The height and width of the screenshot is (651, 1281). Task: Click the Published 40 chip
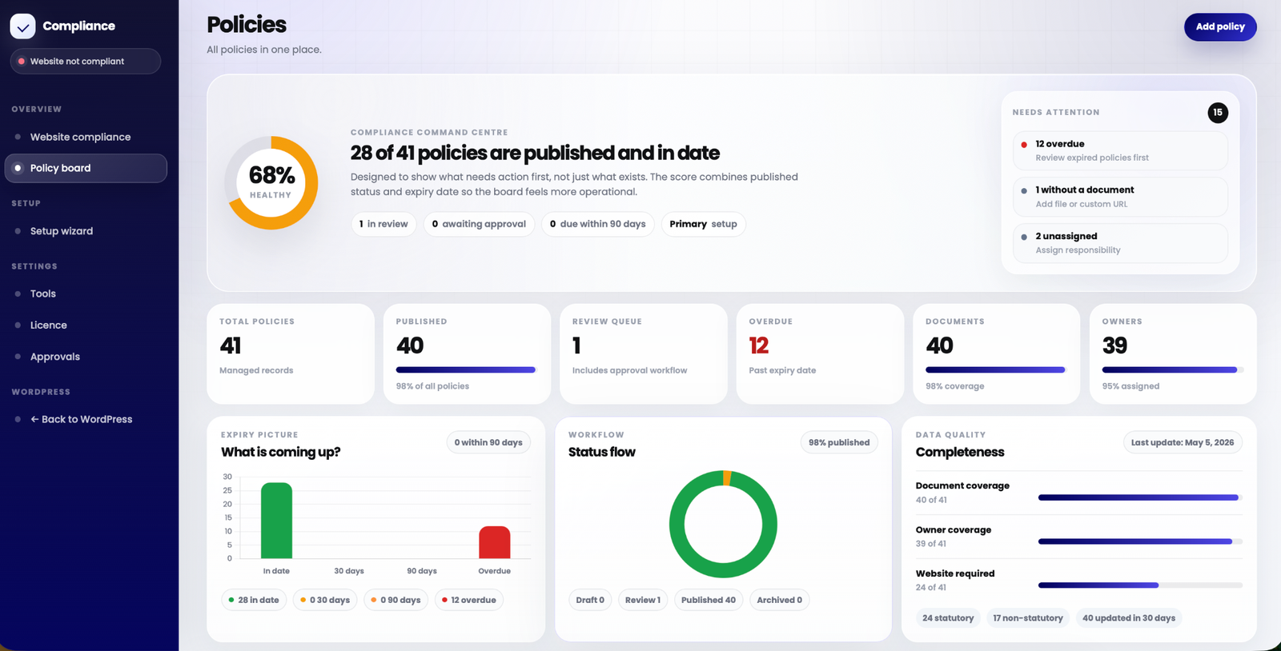(x=709, y=600)
